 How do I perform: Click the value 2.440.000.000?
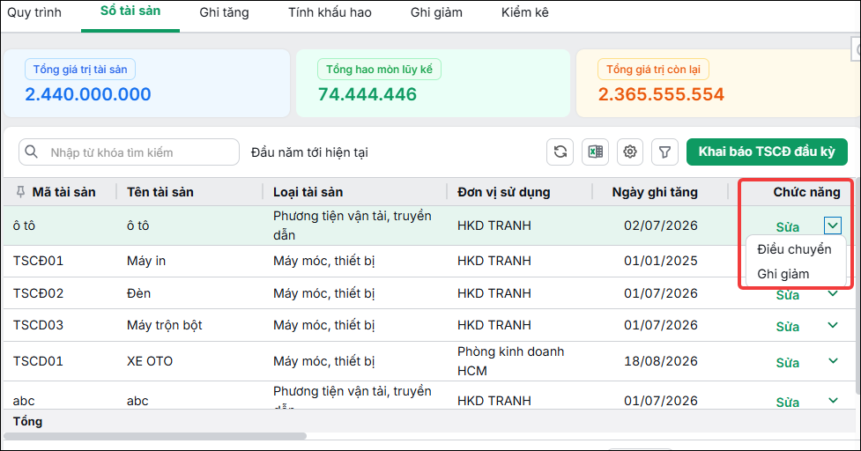88,94
